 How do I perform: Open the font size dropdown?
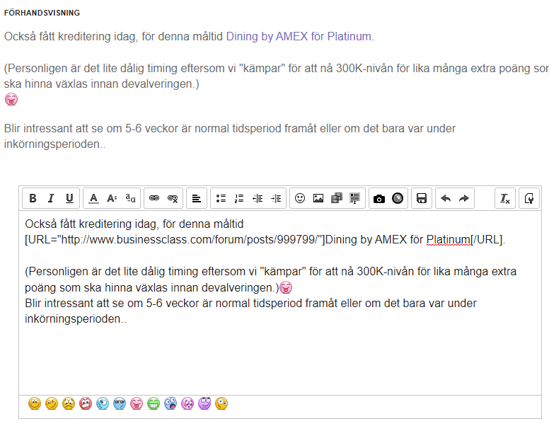112,199
